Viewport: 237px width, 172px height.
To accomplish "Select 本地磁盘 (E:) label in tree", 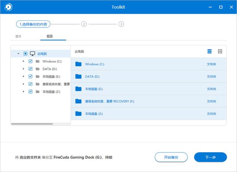I will coord(51,77).
